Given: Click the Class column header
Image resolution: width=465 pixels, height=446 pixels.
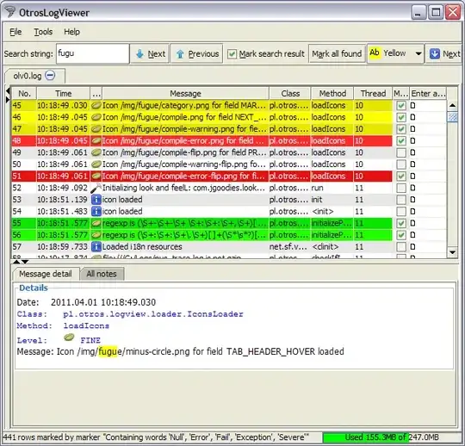Looking at the screenshot, I should pos(290,93).
